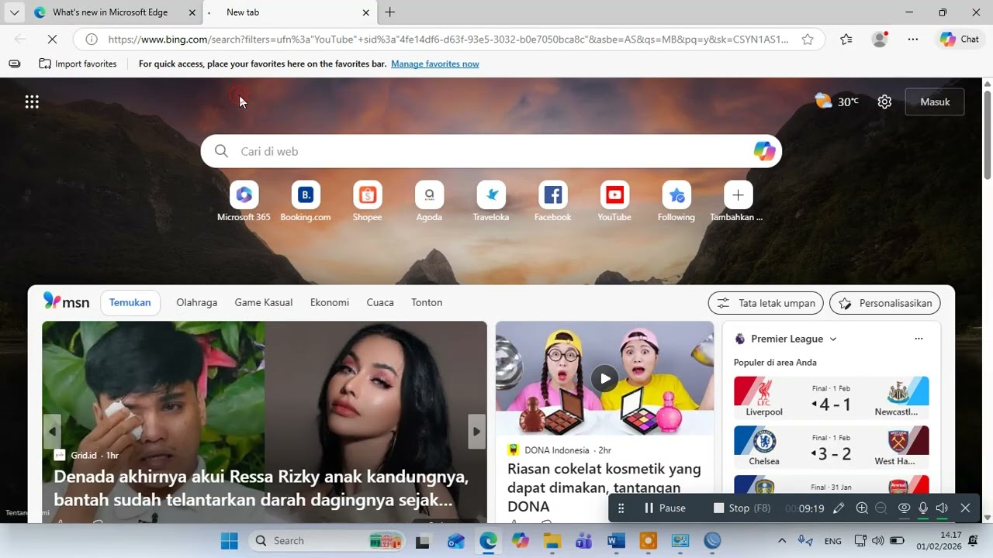Image resolution: width=993 pixels, height=558 pixels.
Task: Zoom in using recorder magnifier plus
Action: [862, 508]
